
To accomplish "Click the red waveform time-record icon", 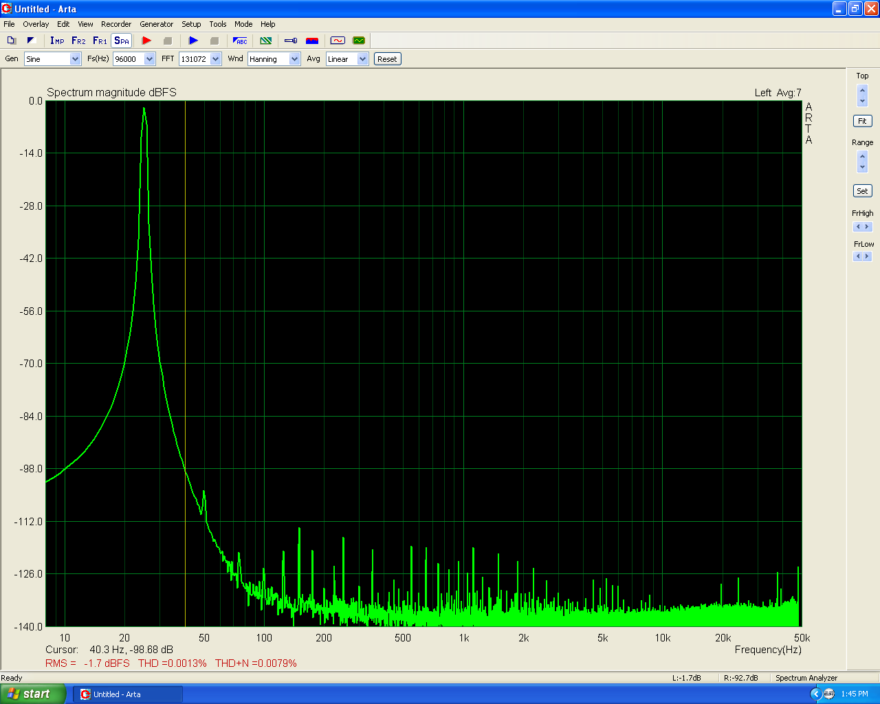I will [x=338, y=41].
